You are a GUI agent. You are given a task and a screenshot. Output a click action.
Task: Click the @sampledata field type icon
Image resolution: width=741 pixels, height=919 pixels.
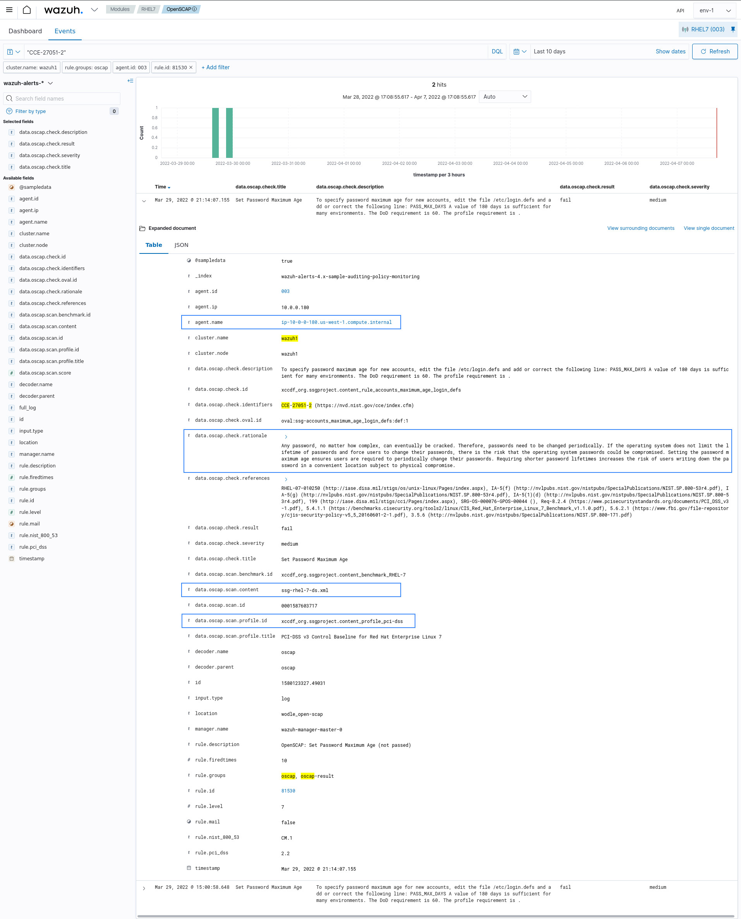click(12, 187)
